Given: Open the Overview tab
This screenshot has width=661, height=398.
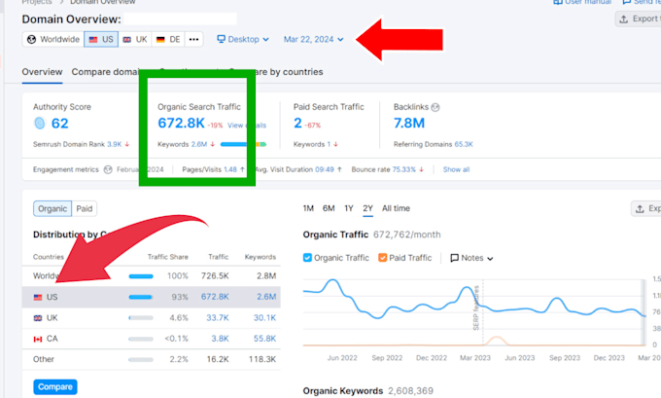Looking at the screenshot, I should [x=42, y=72].
